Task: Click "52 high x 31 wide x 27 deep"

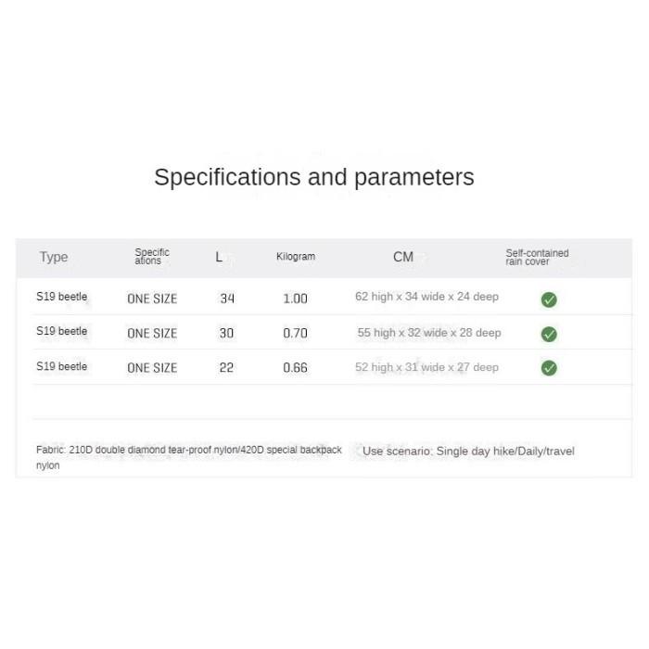Action: pos(426,367)
